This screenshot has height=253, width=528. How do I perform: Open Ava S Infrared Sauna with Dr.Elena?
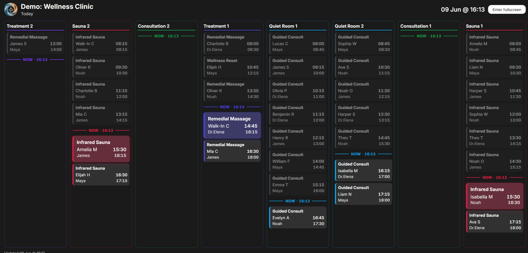[495, 221]
